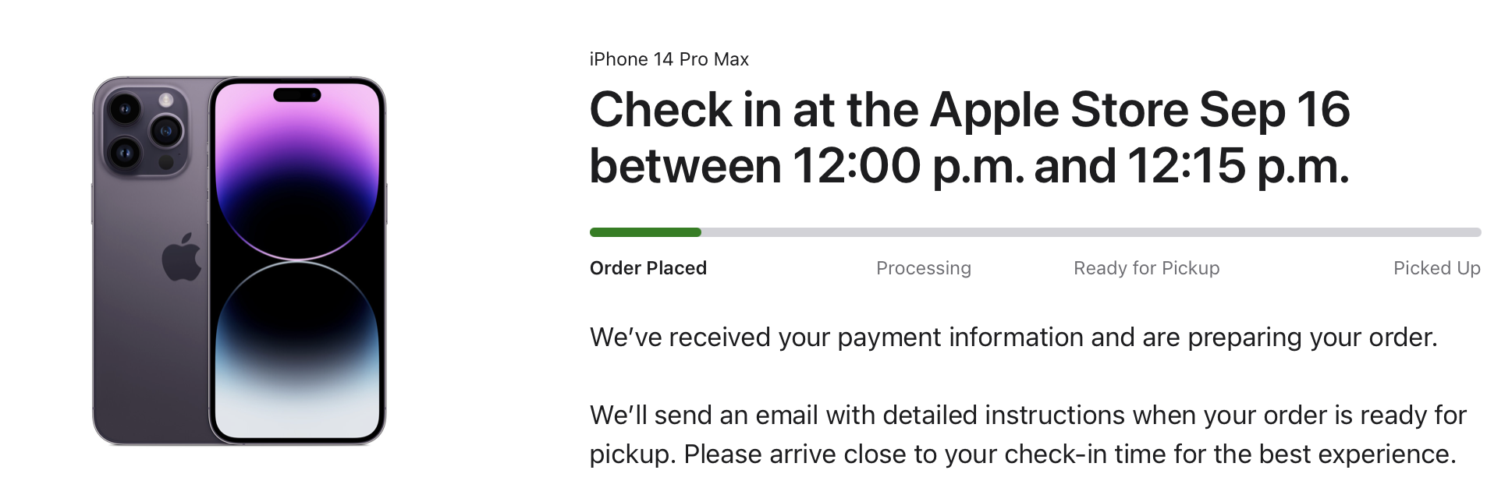Screen dimensions: 1512x502
Task: Click the email pickup instructions paragraph
Action: (x=1027, y=434)
